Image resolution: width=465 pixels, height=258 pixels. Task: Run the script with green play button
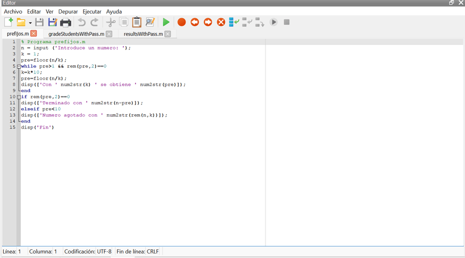click(x=166, y=23)
